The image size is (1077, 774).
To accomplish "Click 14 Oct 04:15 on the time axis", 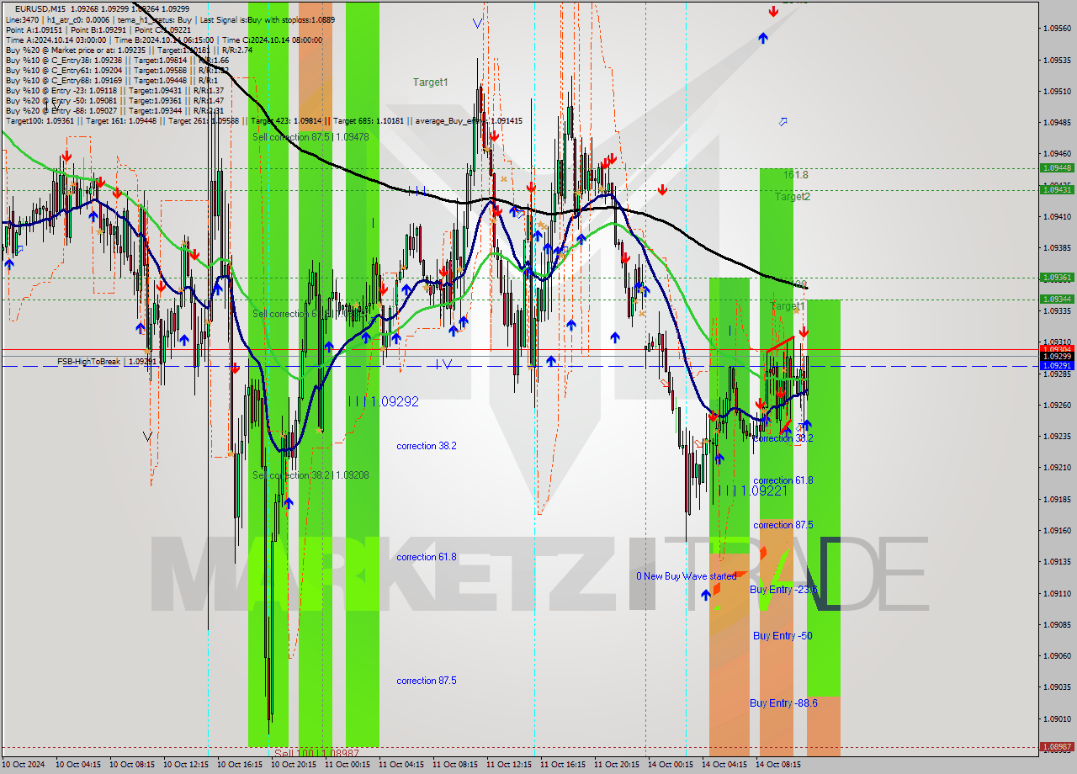I will 724,766.
